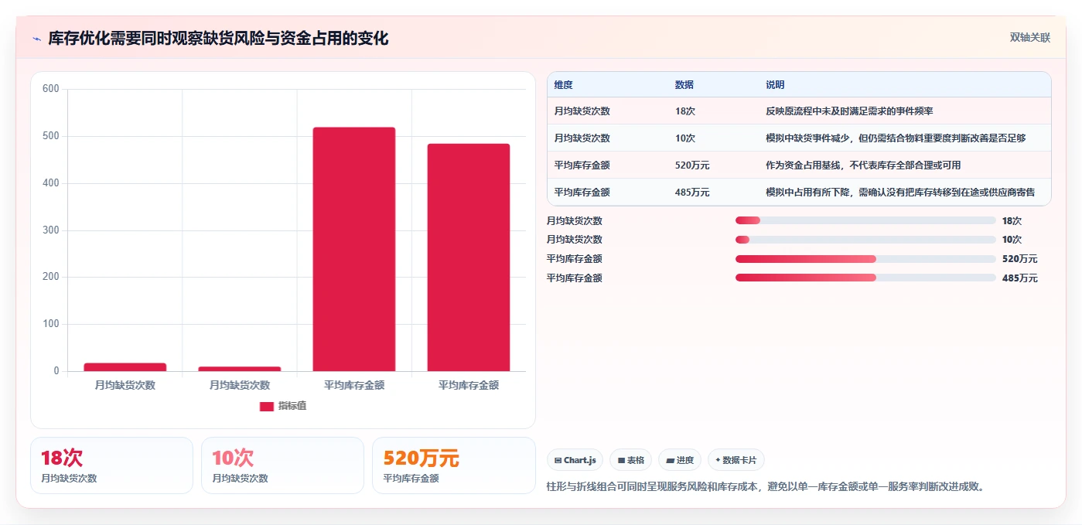Viewport: 1082px width, 525px height.
Task: Click the short chart bar valued 18
Action: point(125,367)
